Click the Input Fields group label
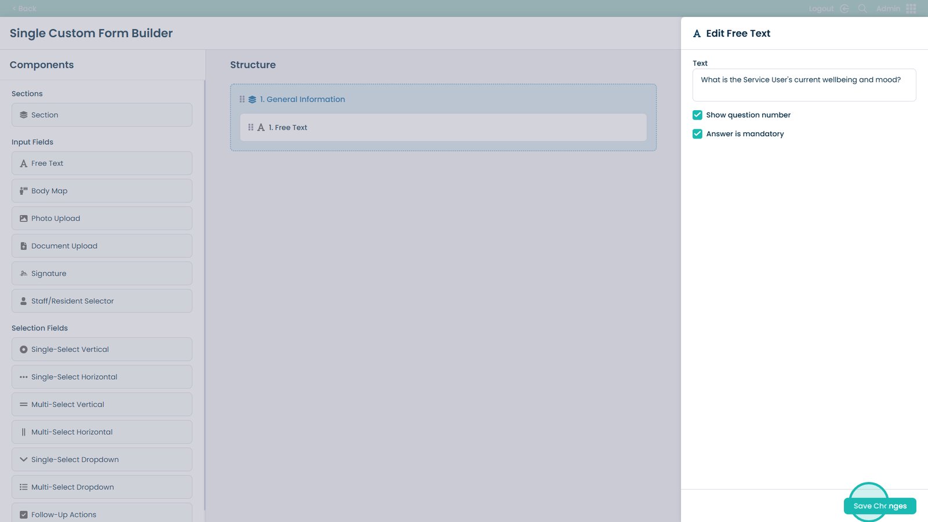This screenshot has height=522, width=928. [32, 142]
